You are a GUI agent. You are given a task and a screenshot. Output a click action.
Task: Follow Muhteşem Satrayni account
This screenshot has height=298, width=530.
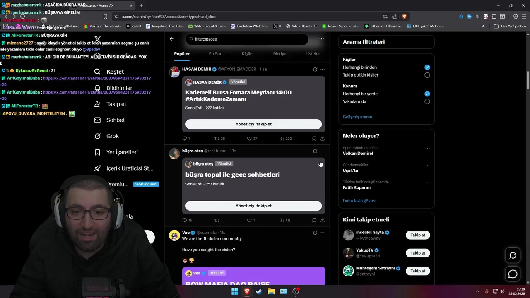pyautogui.click(x=418, y=271)
